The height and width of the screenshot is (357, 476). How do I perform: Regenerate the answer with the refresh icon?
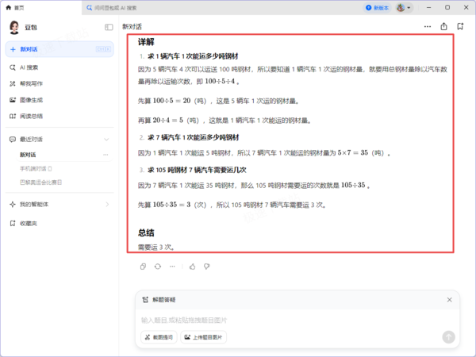point(158,267)
